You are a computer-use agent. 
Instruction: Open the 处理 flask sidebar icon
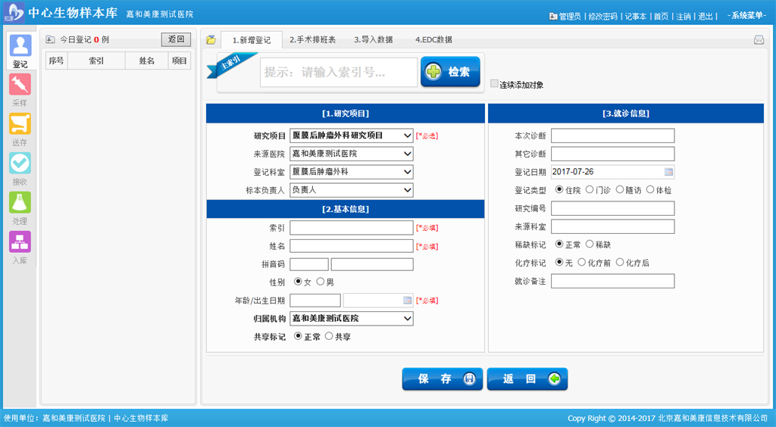(20, 203)
